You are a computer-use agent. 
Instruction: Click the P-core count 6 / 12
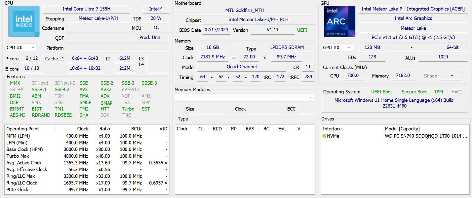[32, 58]
